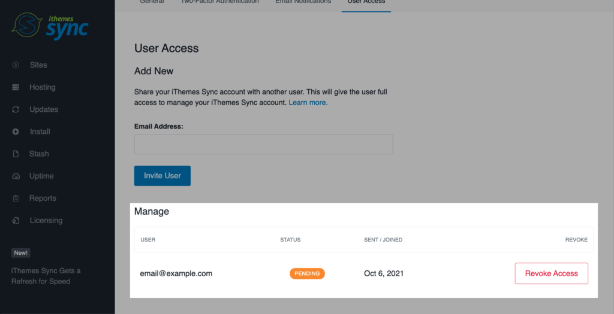Image resolution: width=614 pixels, height=314 pixels.
Task: Open the Two-Factor Authentication tab
Action: click(219, 2)
